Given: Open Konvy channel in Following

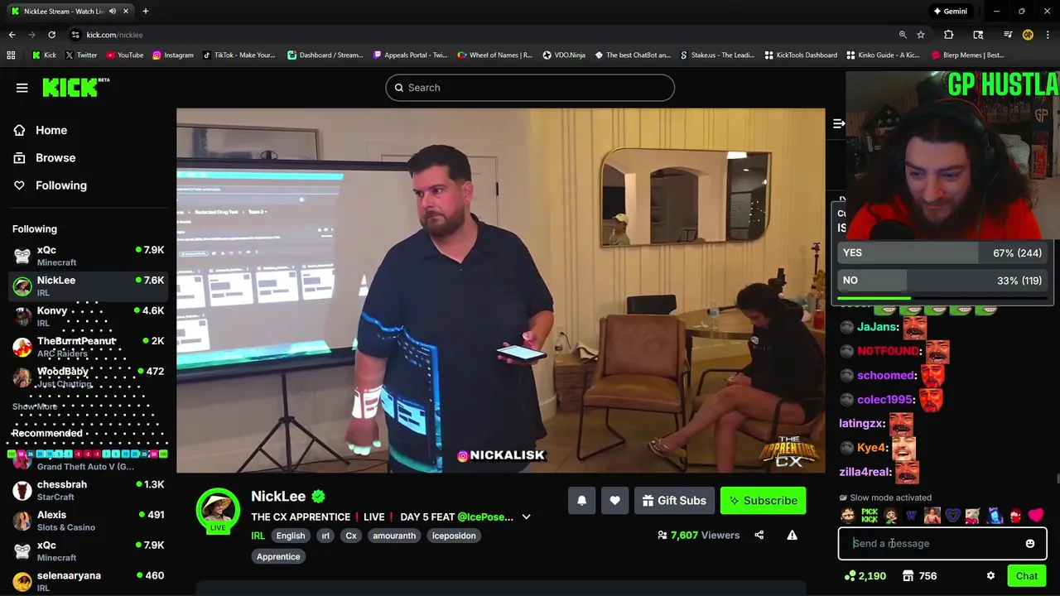Looking at the screenshot, I should (x=88, y=316).
